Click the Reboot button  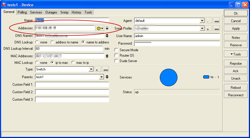click(236, 88)
